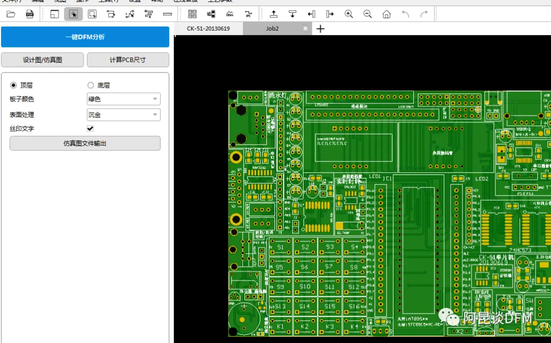The width and height of the screenshot is (551, 343).
Task: Activate the net trace selection tool
Action: tap(111, 14)
